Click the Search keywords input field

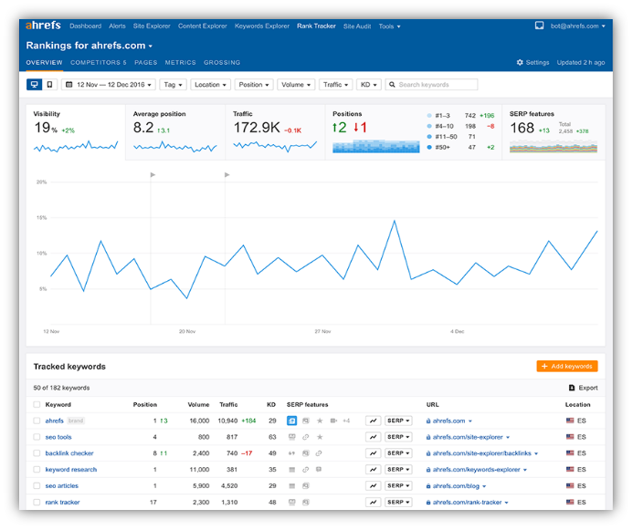pos(431,85)
